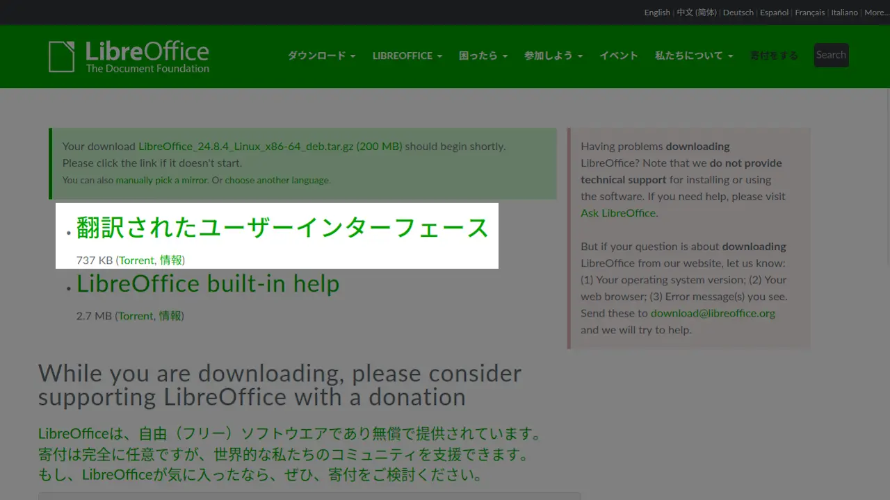Click Torrent link for the 2.7 MB help pack
The height and width of the screenshot is (500, 890).
pyautogui.click(x=136, y=316)
